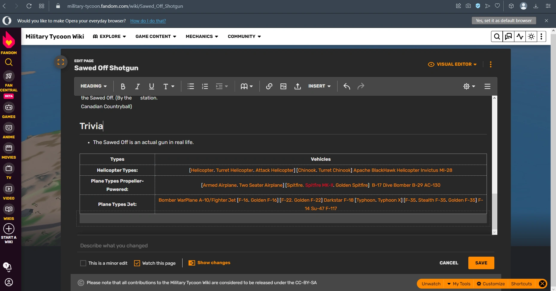Open the Heading style dropdown

(x=93, y=86)
